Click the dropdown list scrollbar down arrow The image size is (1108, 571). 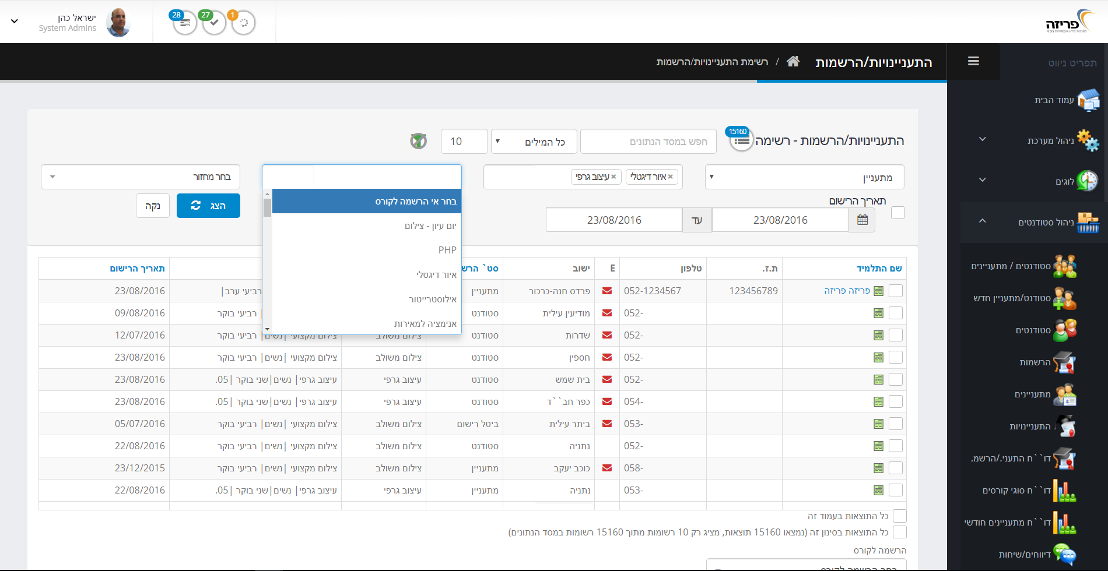pos(267,329)
